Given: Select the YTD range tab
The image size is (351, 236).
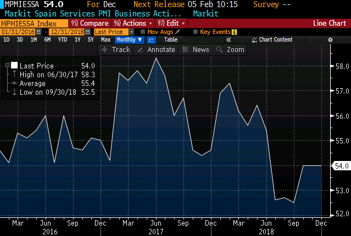Looking at the screenshot, I should coord(63,40).
